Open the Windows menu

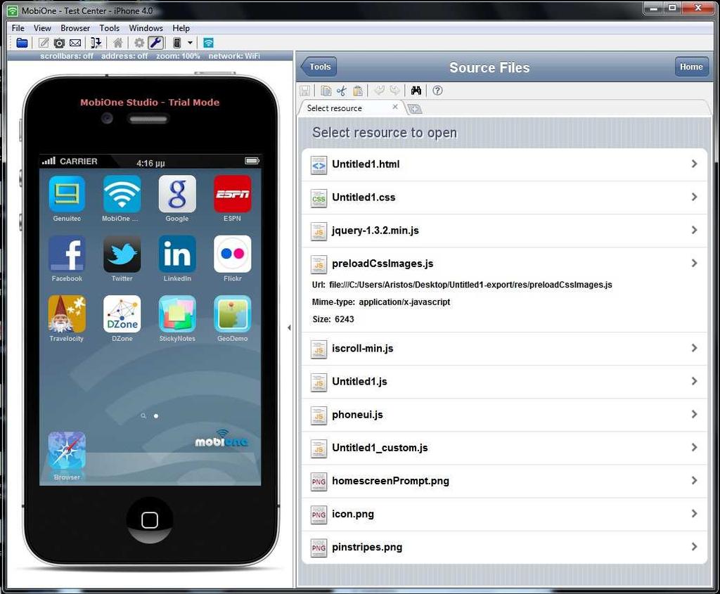click(146, 28)
